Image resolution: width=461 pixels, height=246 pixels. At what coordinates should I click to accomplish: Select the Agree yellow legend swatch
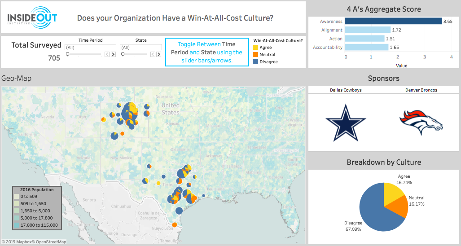[256, 48]
